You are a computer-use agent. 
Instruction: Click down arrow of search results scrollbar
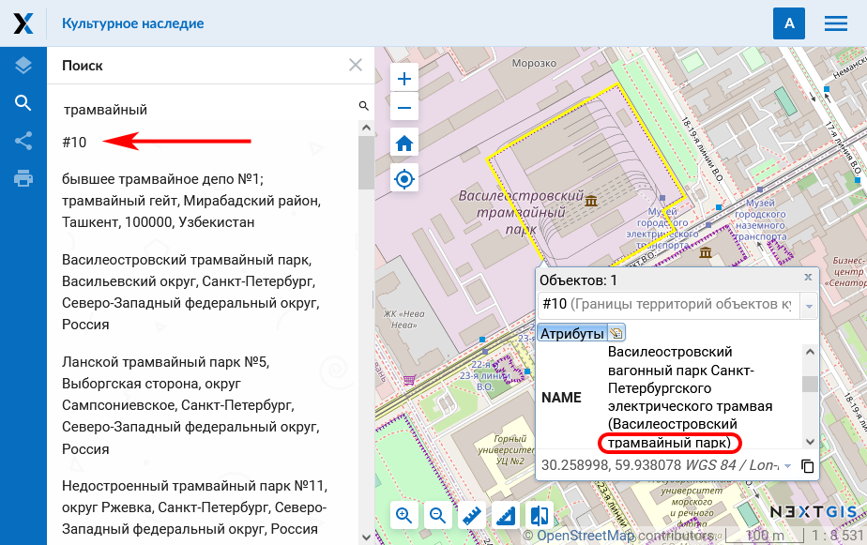(x=366, y=537)
